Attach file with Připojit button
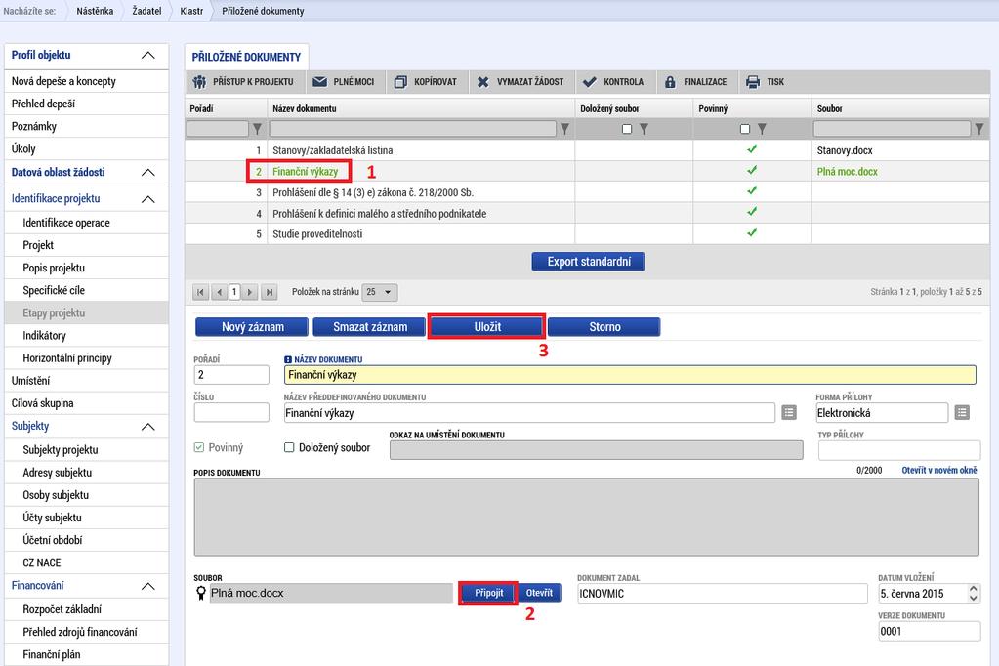The image size is (999, 666). click(488, 593)
